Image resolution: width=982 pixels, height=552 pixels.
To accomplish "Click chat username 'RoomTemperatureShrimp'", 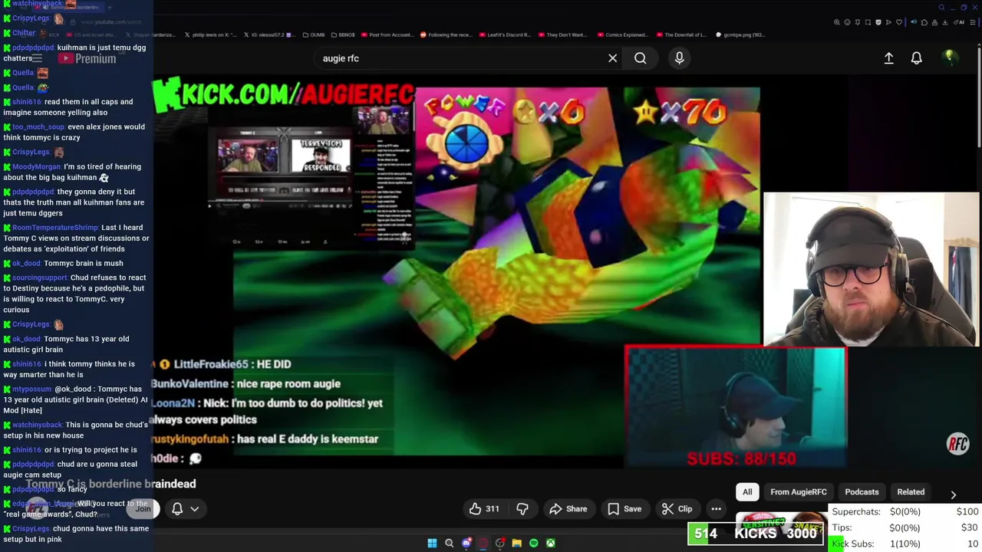I will (x=55, y=228).
